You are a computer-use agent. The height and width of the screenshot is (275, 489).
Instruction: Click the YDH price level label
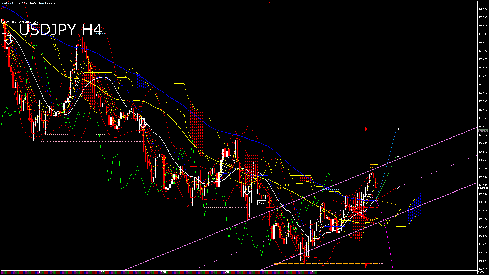(x=286, y=185)
